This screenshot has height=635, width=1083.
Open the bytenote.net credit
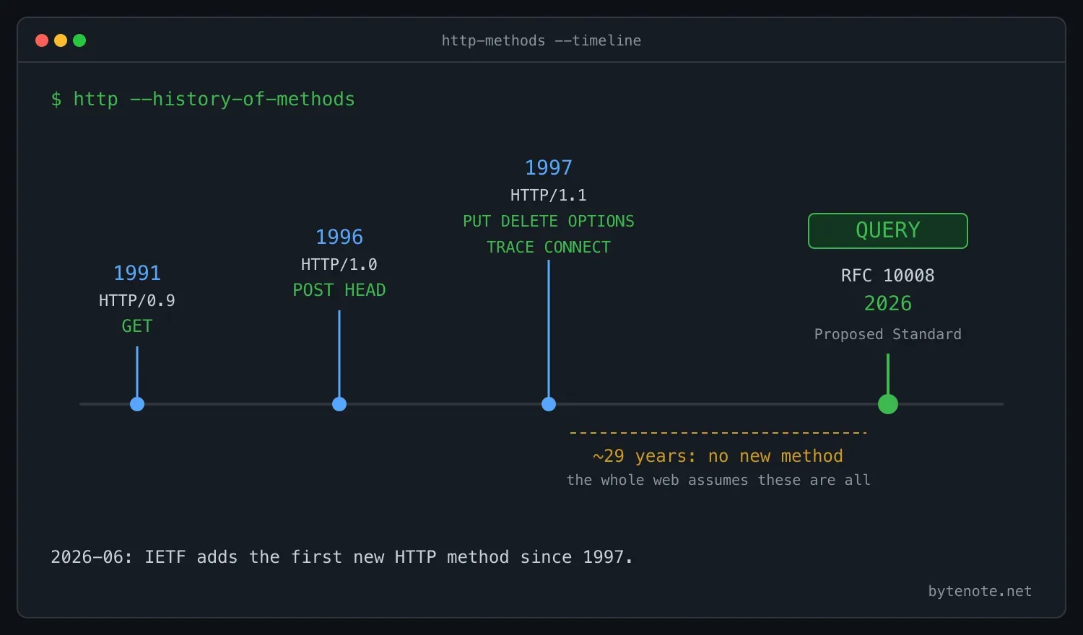point(980,591)
